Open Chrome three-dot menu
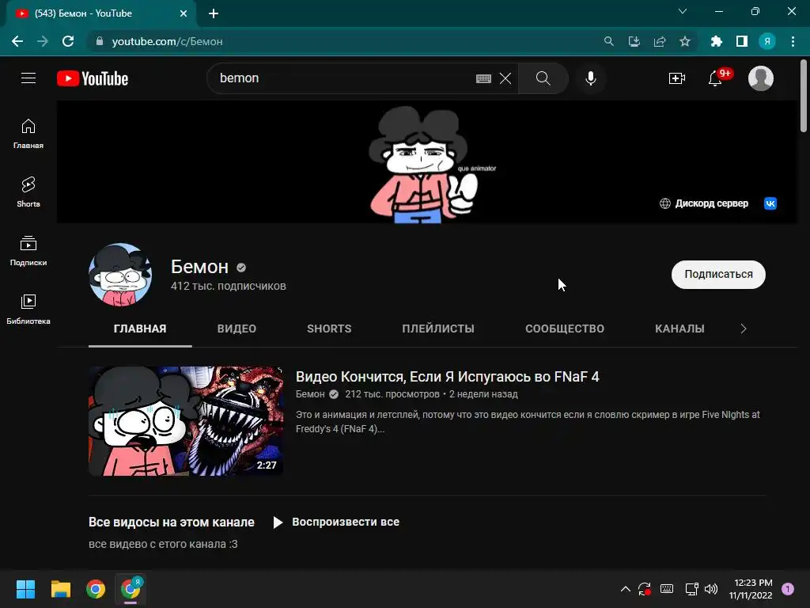Screen dimensions: 810x608 [793, 41]
